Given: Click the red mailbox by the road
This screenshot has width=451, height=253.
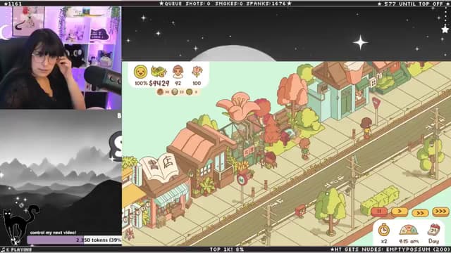Looking at the screenshot, I should click(x=301, y=211).
